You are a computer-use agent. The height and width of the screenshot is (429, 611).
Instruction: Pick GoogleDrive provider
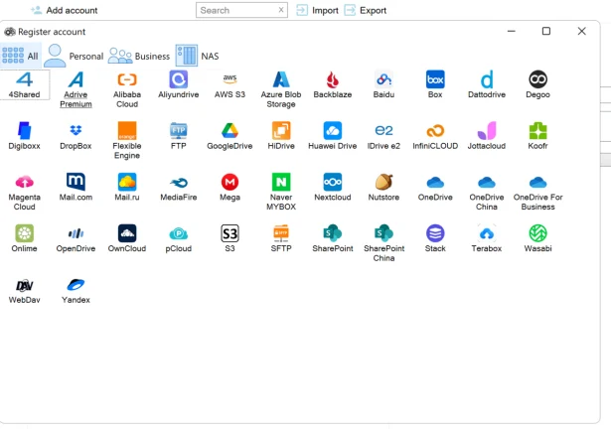[229, 136]
